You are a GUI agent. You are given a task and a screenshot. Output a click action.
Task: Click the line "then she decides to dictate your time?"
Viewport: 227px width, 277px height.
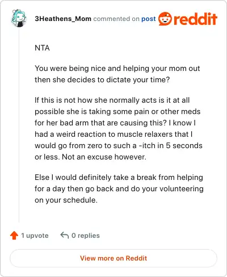coord(102,80)
